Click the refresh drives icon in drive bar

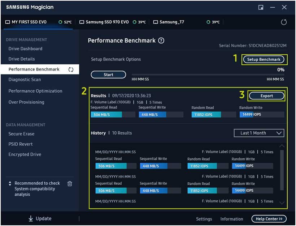pos(283,22)
